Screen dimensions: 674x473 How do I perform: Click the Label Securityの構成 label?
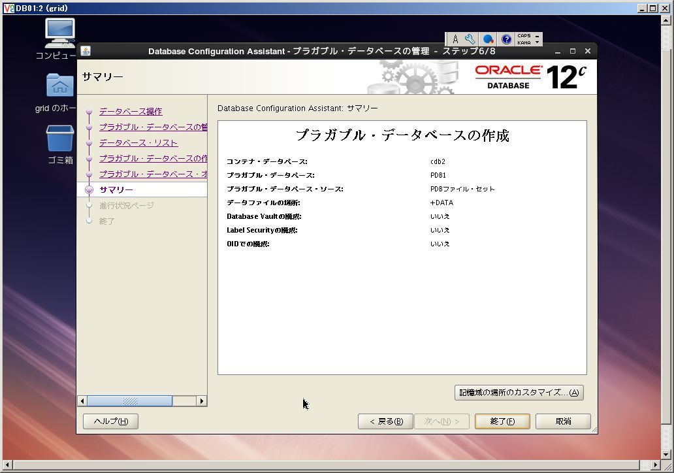(x=262, y=231)
